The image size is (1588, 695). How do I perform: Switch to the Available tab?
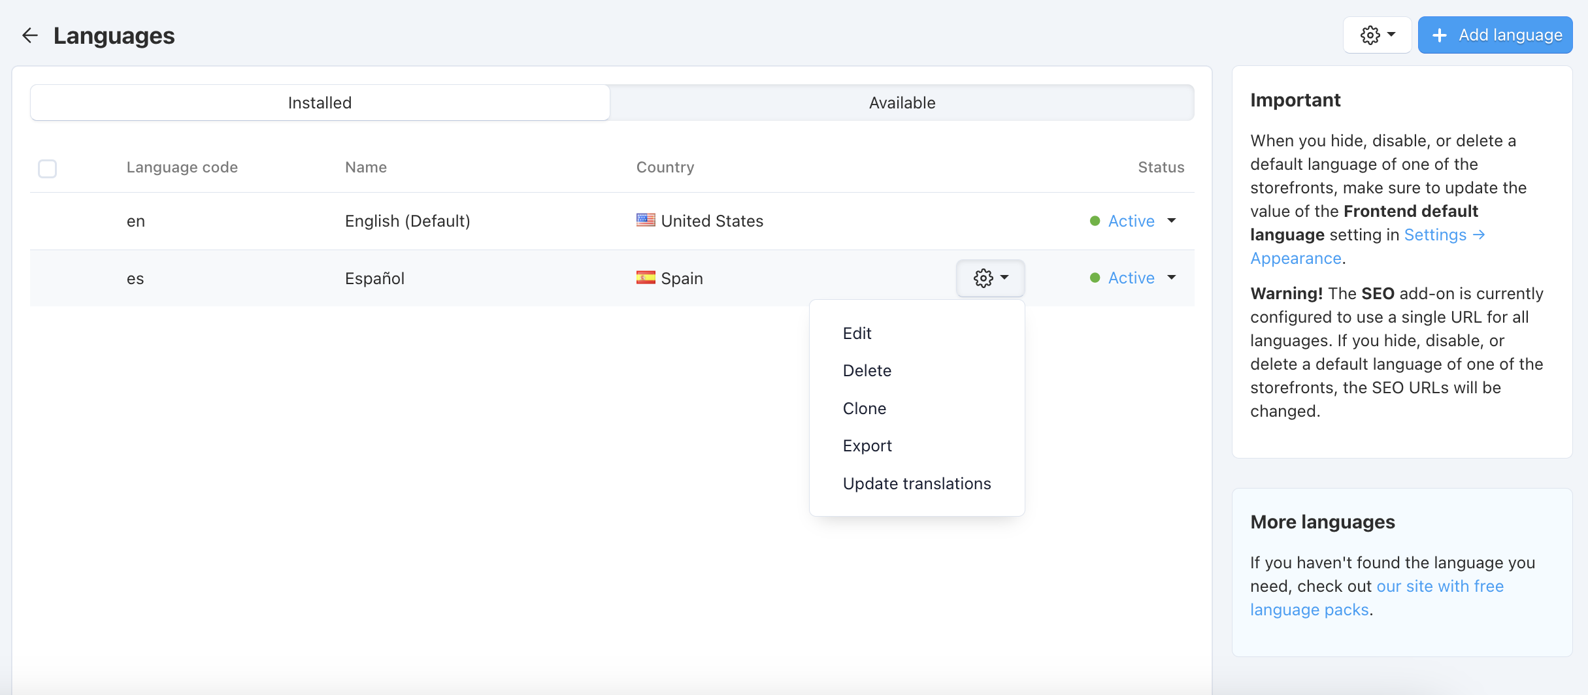click(902, 103)
